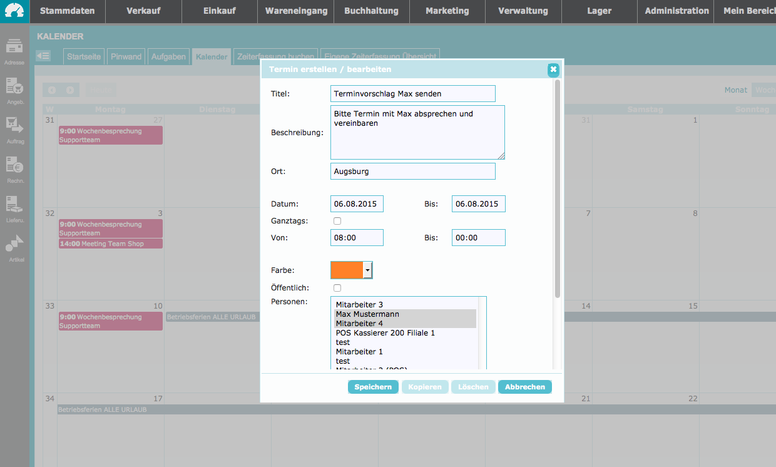This screenshot has width=776, height=467.
Task: Open the Angebot sidebar icon
Action: pos(14,86)
